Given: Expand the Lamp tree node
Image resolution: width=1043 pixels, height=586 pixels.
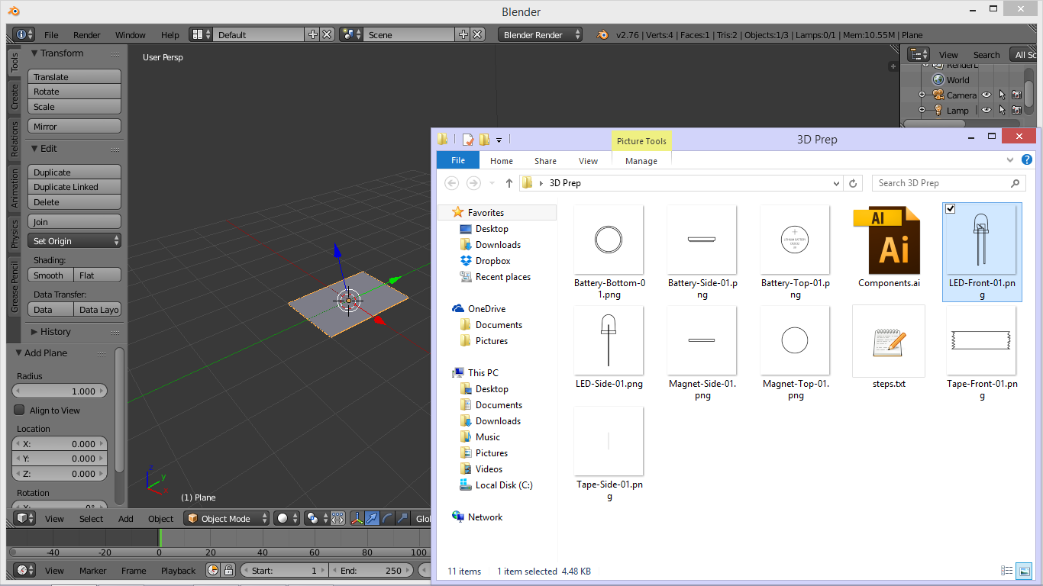Looking at the screenshot, I should tap(922, 110).
